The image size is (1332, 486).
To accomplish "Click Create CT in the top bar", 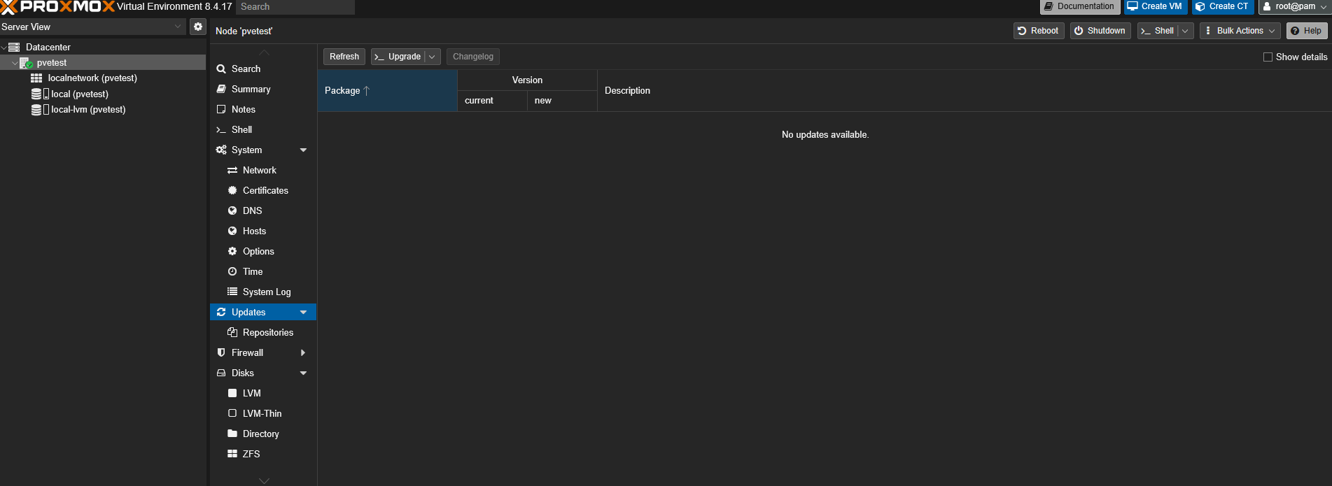I will (x=1222, y=7).
